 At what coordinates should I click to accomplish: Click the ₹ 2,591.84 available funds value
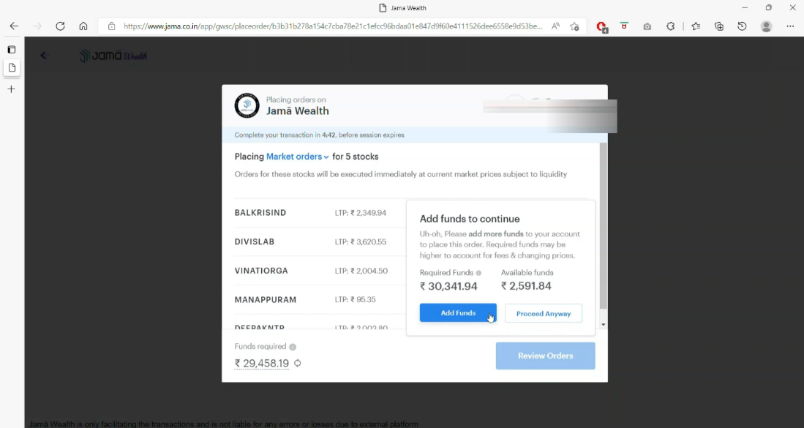click(526, 286)
